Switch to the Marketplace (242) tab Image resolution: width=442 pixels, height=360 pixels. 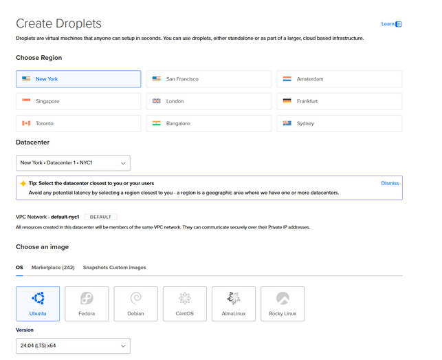(53, 267)
